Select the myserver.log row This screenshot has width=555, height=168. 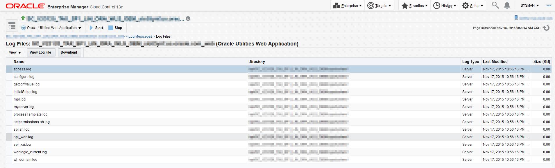click(279, 107)
